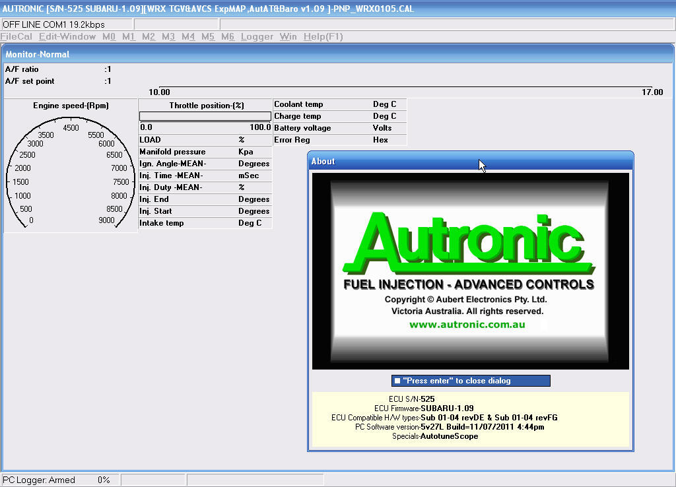676x487 pixels.
Task: Open the Help(F1) menu
Action: coord(323,37)
